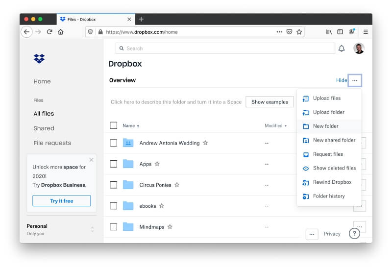The width and height of the screenshot is (392, 269).
Task: Tick the select-all checkbox in header
Action: (x=114, y=125)
